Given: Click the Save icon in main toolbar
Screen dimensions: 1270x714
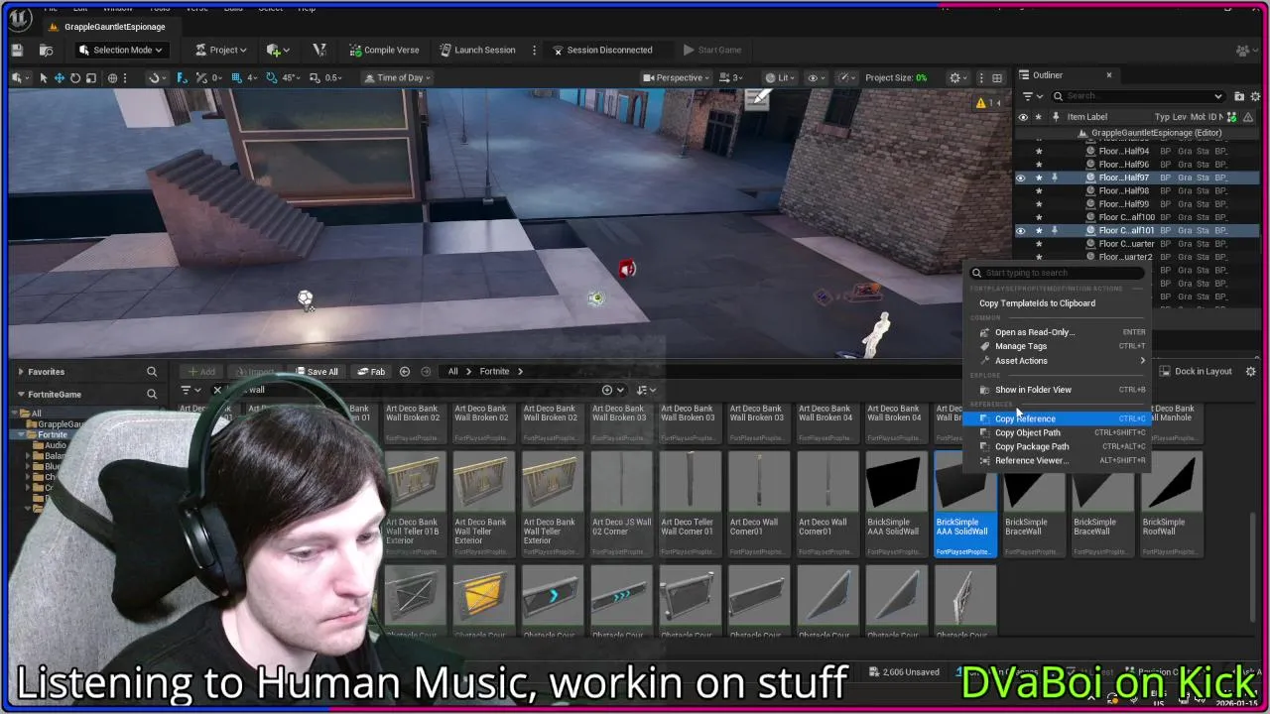Looking at the screenshot, I should [x=17, y=50].
